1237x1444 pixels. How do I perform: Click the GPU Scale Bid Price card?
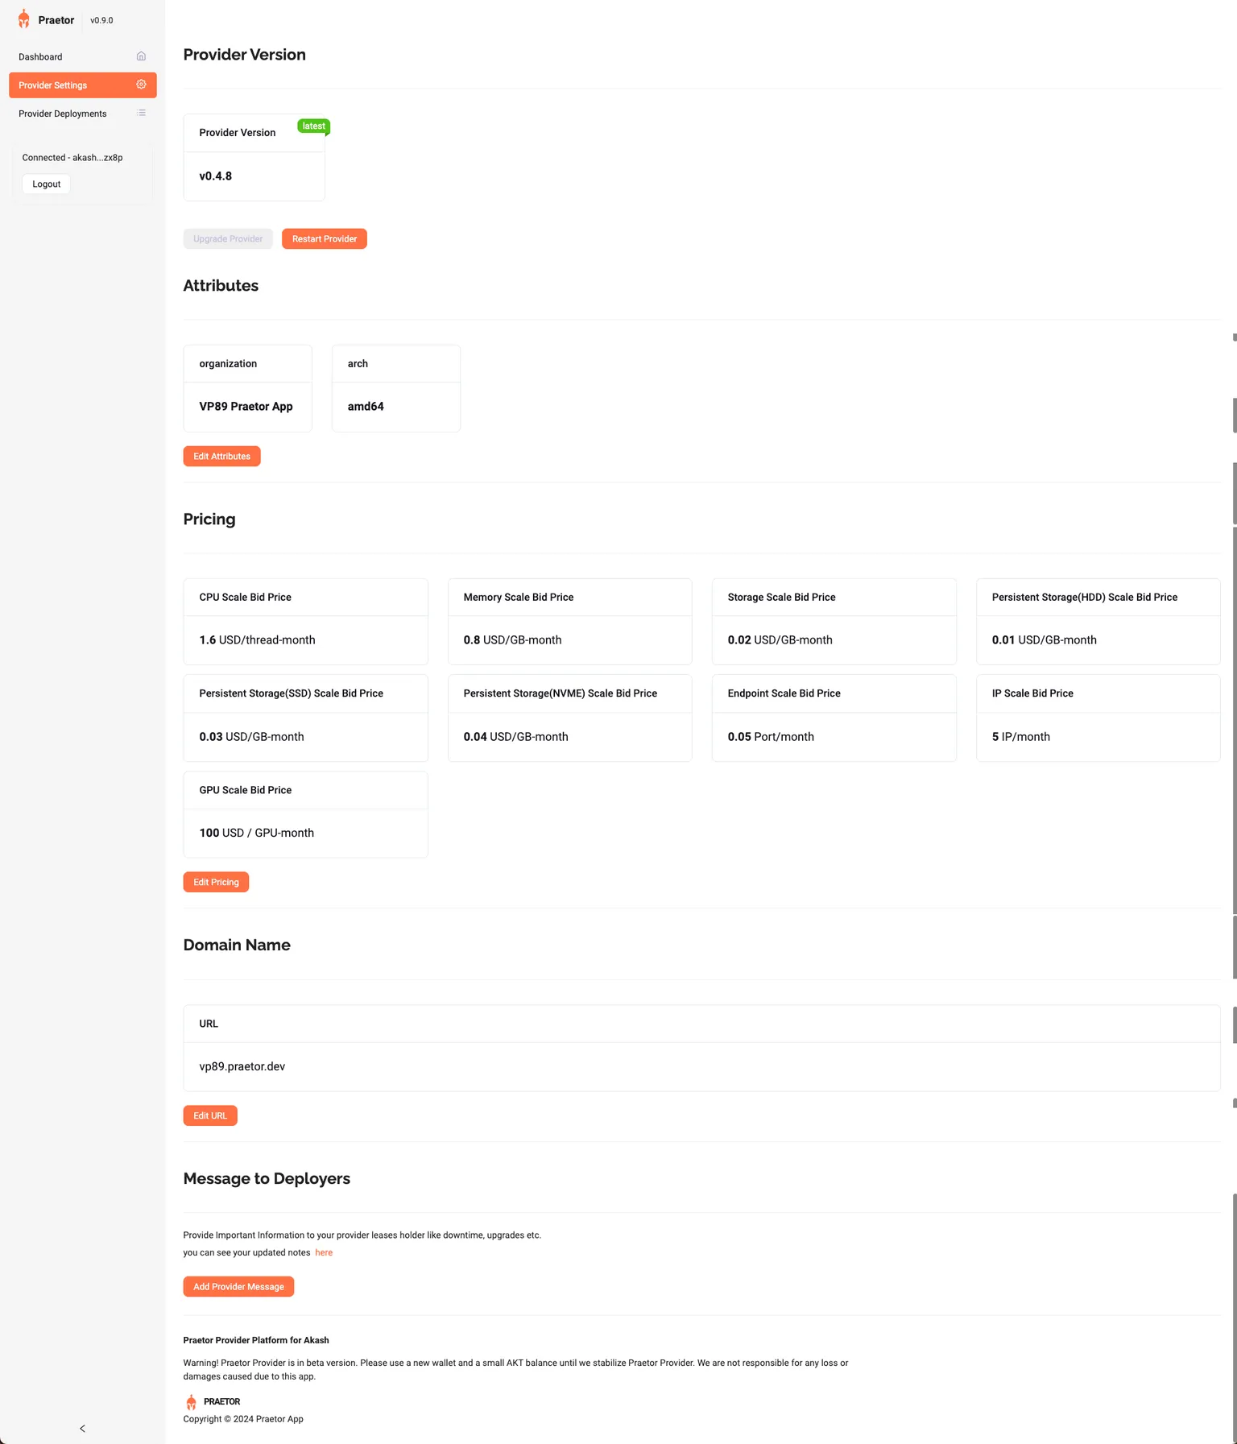[x=305, y=814]
